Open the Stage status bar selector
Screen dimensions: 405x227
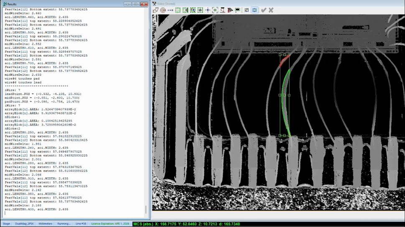coord(7,224)
